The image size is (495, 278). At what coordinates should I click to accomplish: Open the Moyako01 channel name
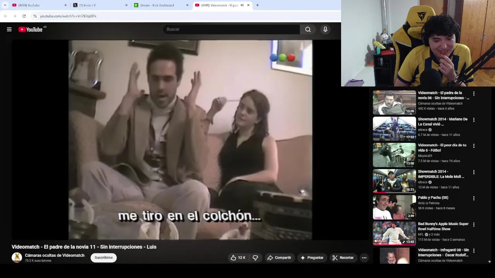point(425,156)
